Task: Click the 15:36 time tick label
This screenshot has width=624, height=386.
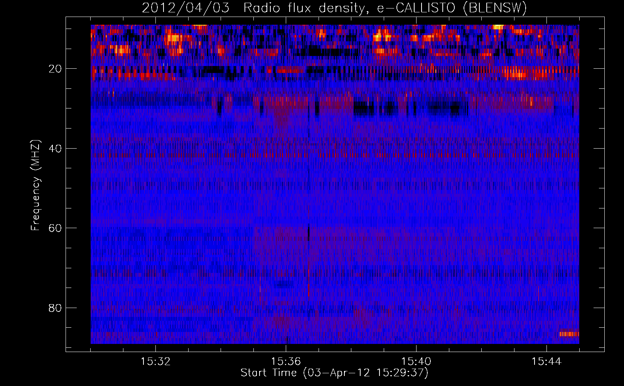Action: (x=286, y=362)
